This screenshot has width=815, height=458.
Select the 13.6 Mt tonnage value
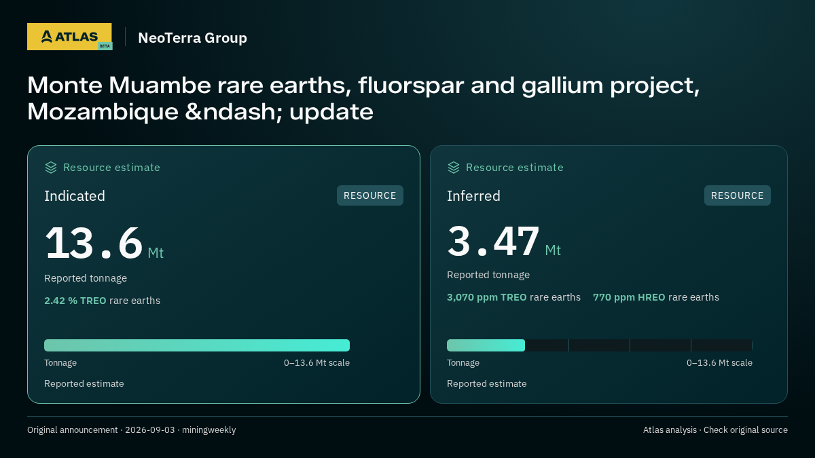104,244
